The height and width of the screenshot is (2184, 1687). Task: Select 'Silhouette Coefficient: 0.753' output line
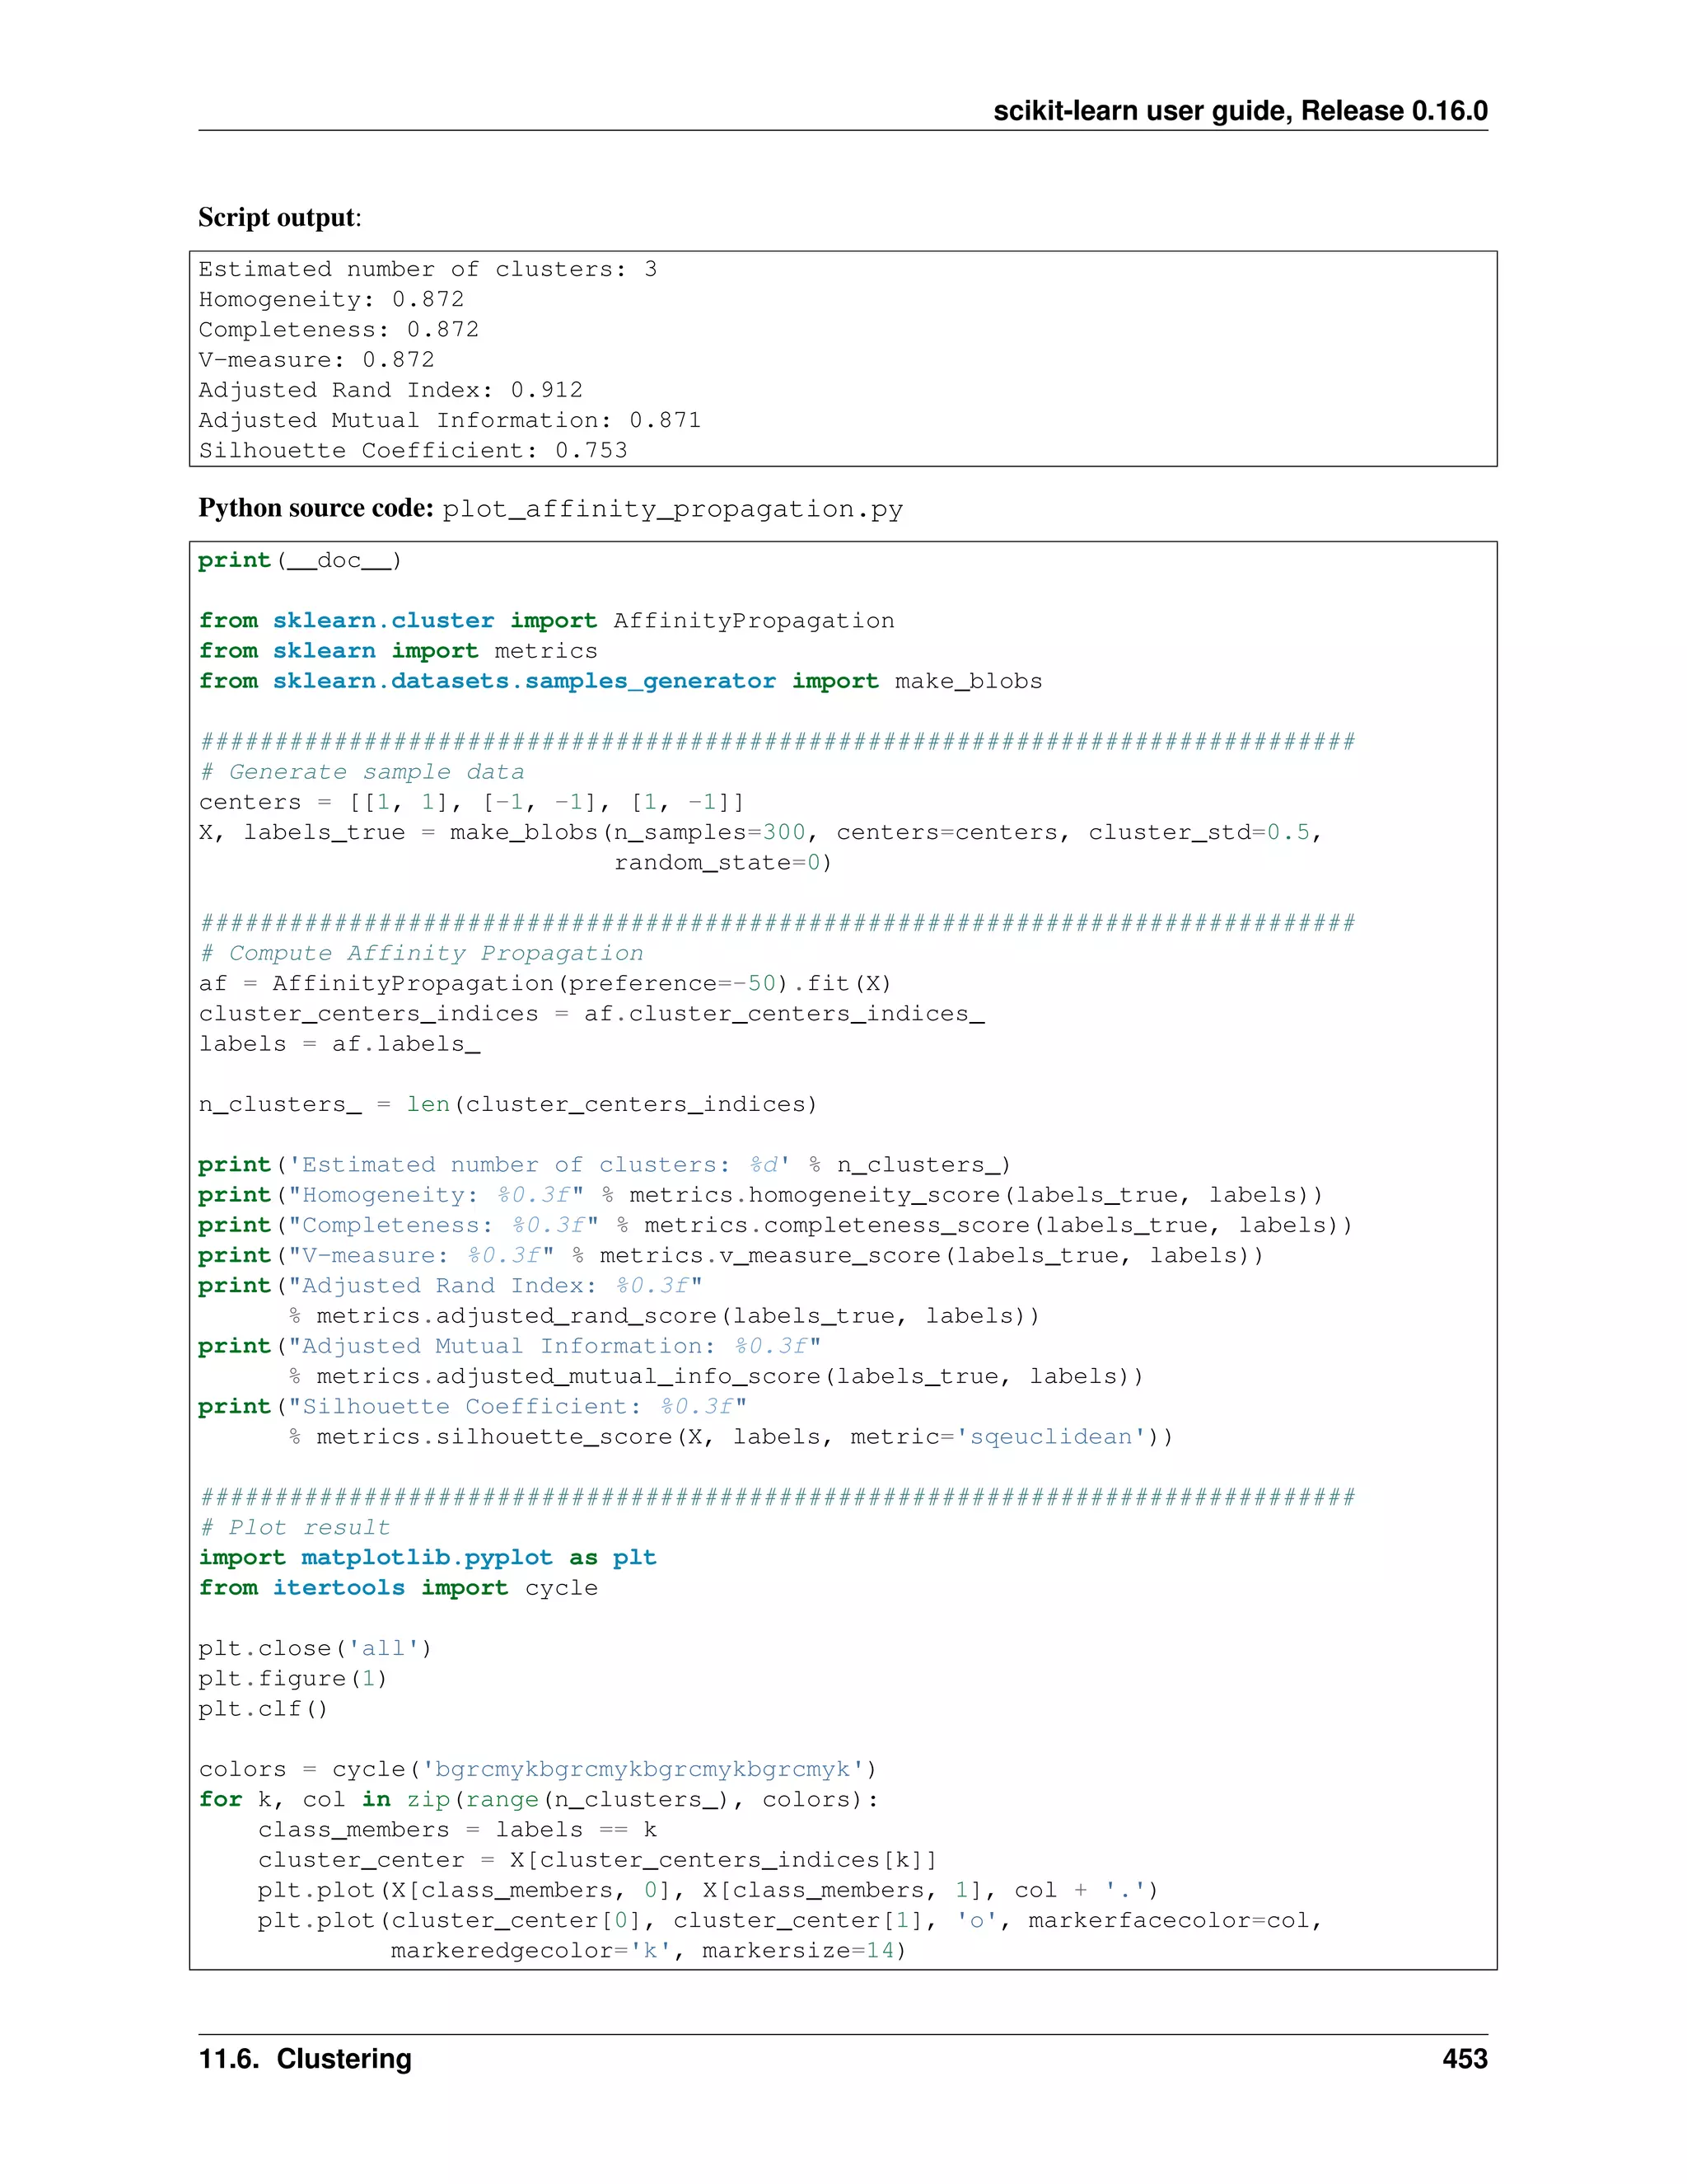pos(413,450)
